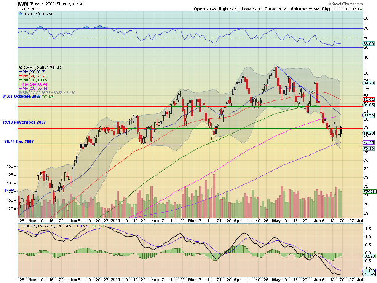Click the '(Russell 2000 iShares)' name text

51,4
